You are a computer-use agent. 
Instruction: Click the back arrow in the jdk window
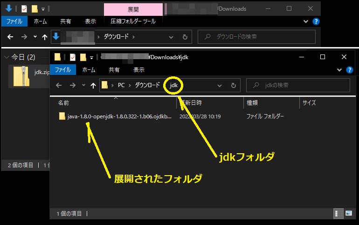(x=59, y=85)
